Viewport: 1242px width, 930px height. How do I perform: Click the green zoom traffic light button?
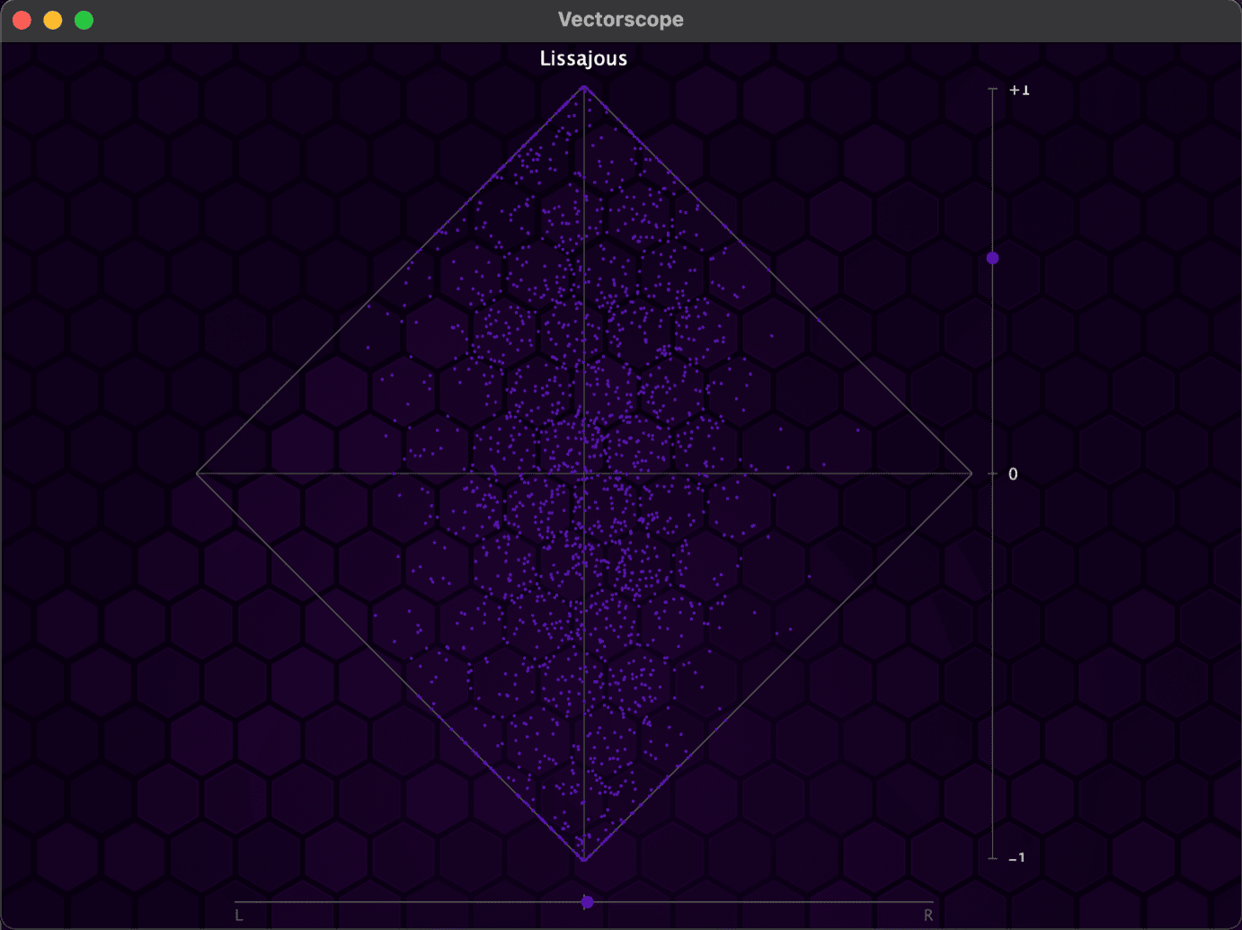coord(84,19)
